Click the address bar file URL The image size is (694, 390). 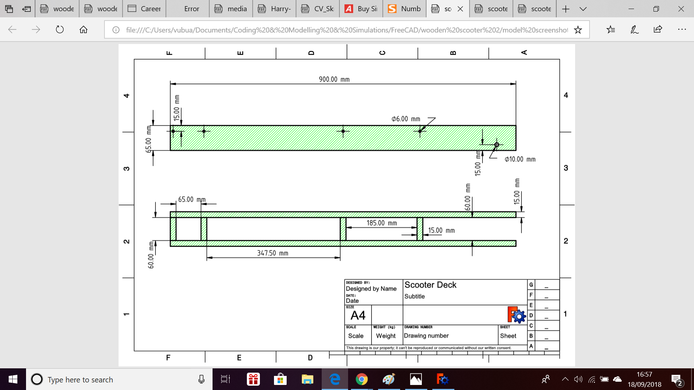(347, 30)
